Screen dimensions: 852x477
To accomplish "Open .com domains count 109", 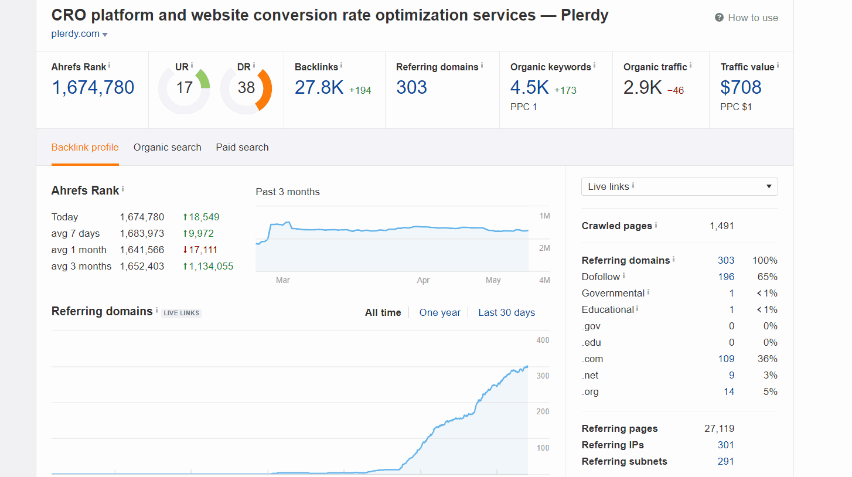I will (726, 359).
